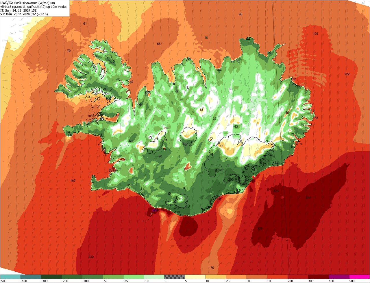370x283 pixels.
Task: Select the -100 to -50 green legend swatch
Action: click(x=92, y=277)
